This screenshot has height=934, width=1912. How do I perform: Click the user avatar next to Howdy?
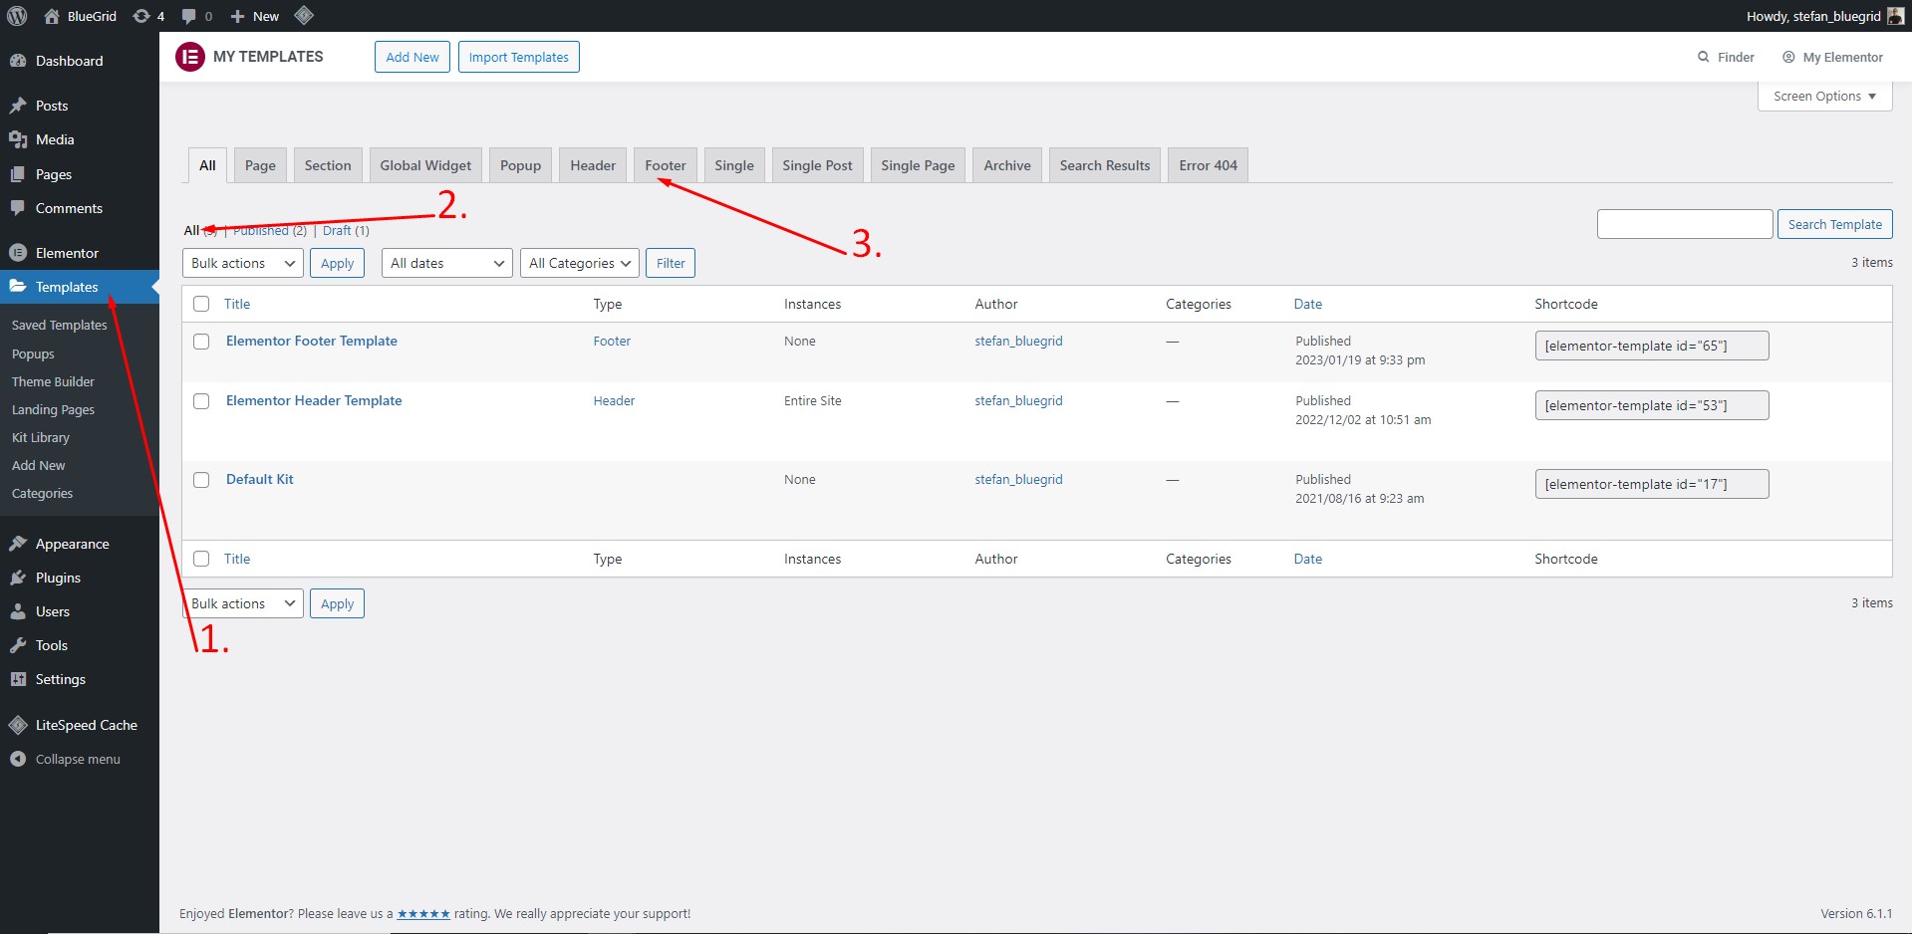point(1895,16)
